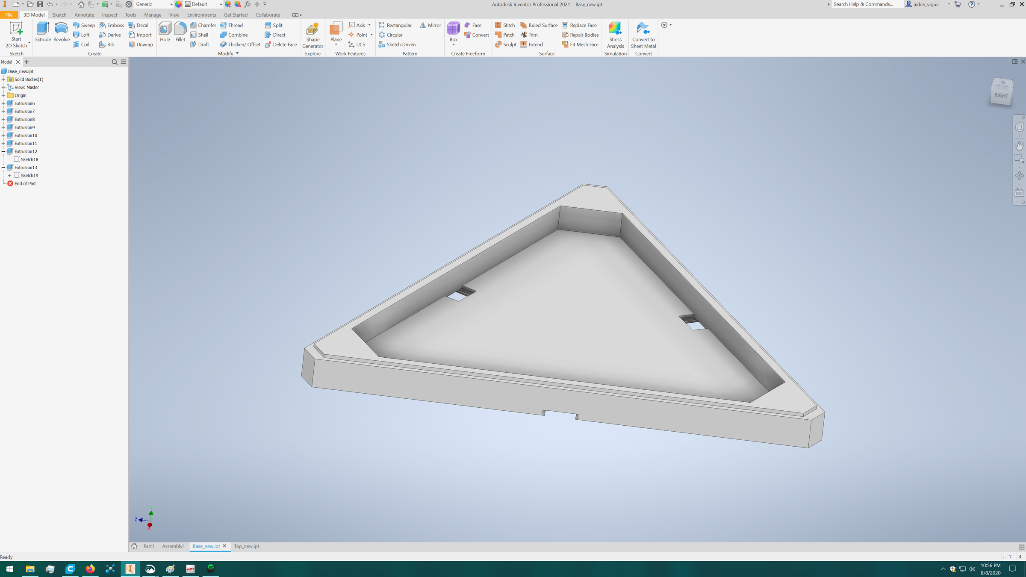Image resolution: width=1026 pixels, height=577 pixels.
Task: Open File Explorer from the taskbar
Action: click(29, 569)
